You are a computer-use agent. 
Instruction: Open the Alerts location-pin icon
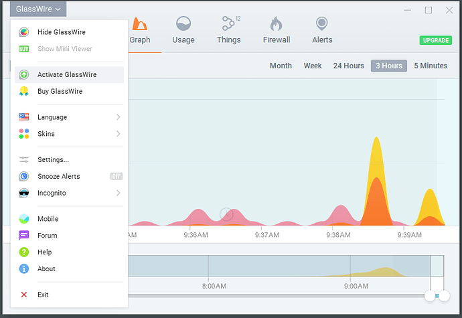(322, 24)
